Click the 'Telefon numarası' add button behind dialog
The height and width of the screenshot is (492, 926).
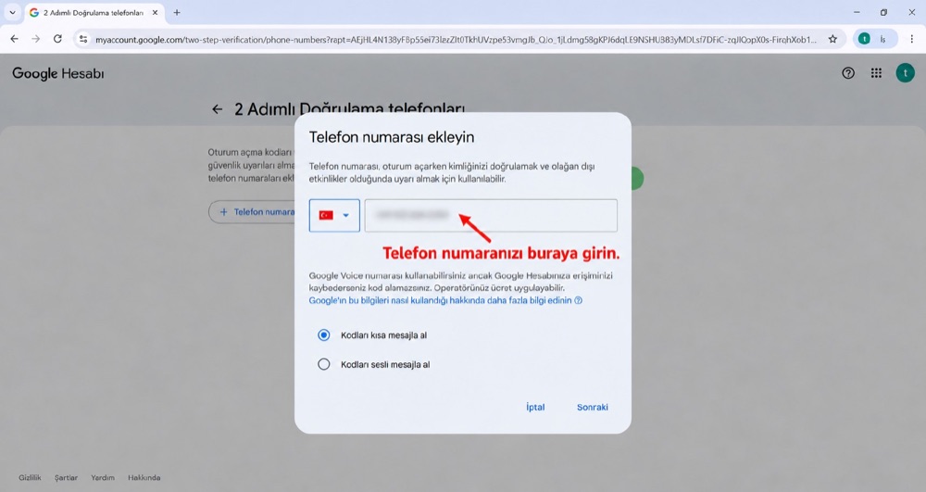tap(252, 212)
